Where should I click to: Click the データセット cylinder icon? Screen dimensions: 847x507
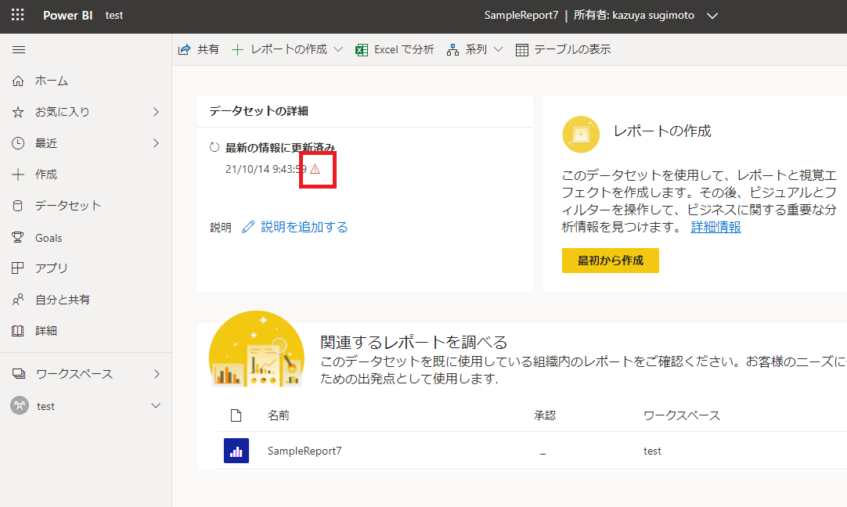(18, 206)
